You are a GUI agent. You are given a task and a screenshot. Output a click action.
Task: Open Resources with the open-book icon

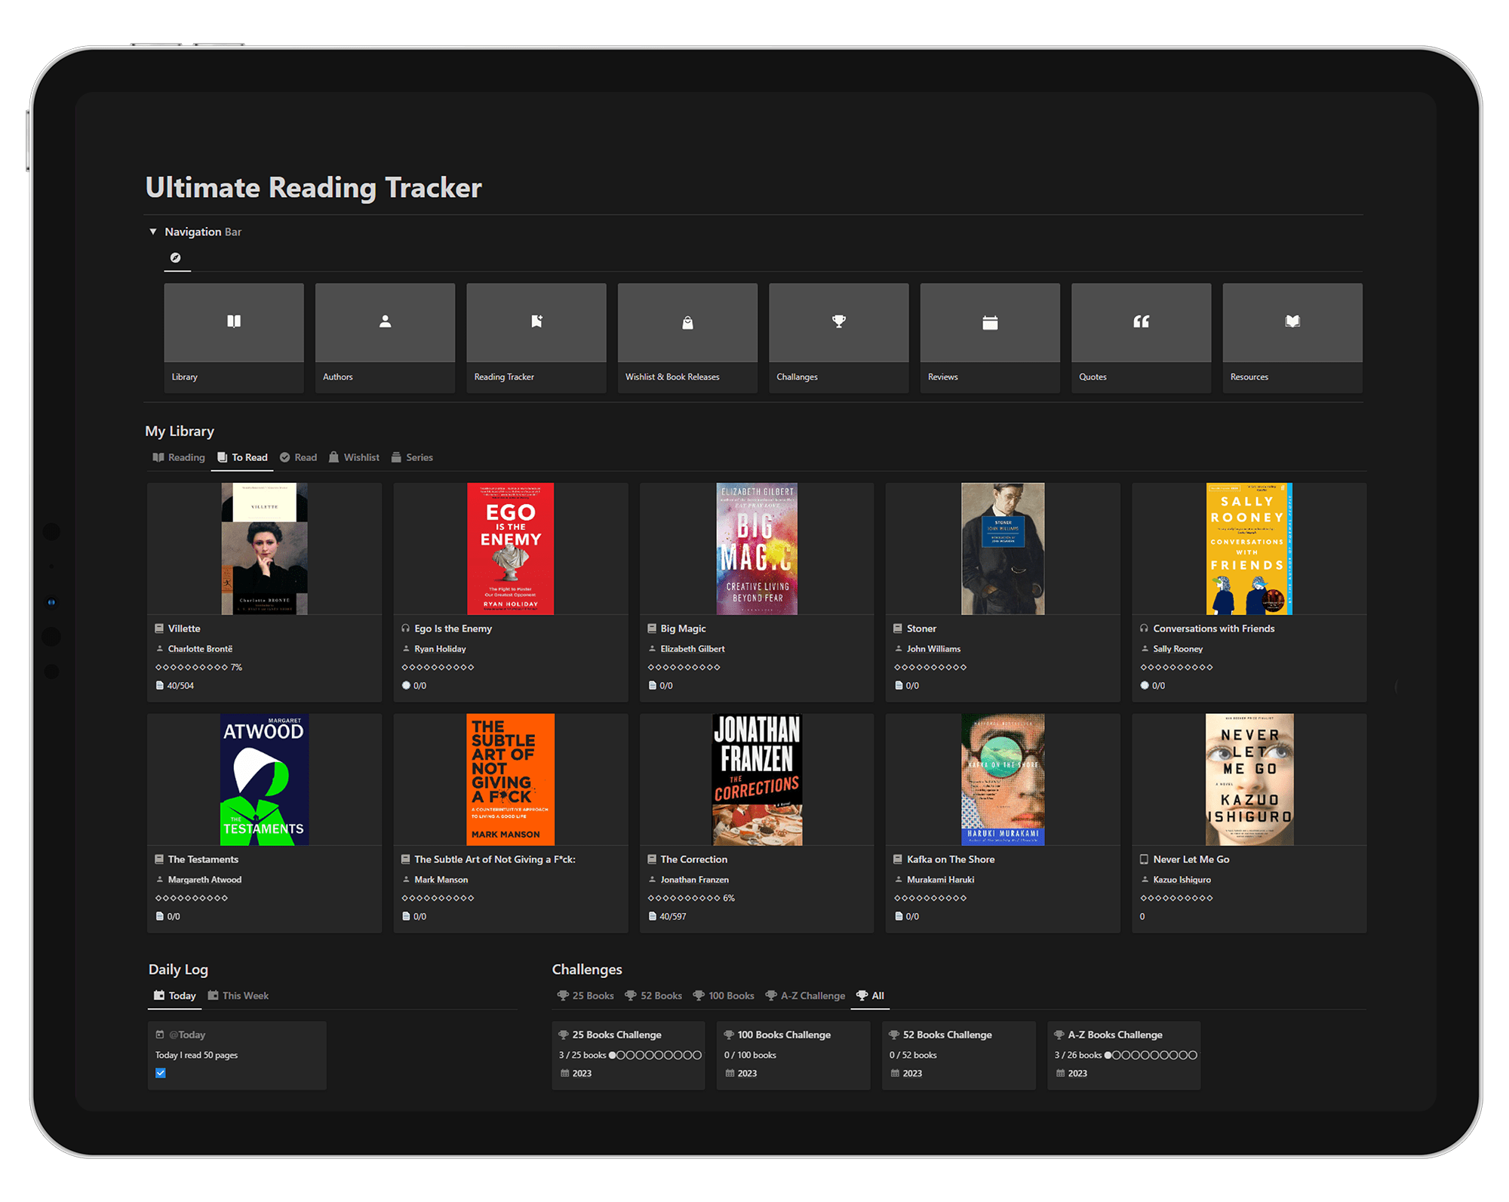tap(1292, 322)
